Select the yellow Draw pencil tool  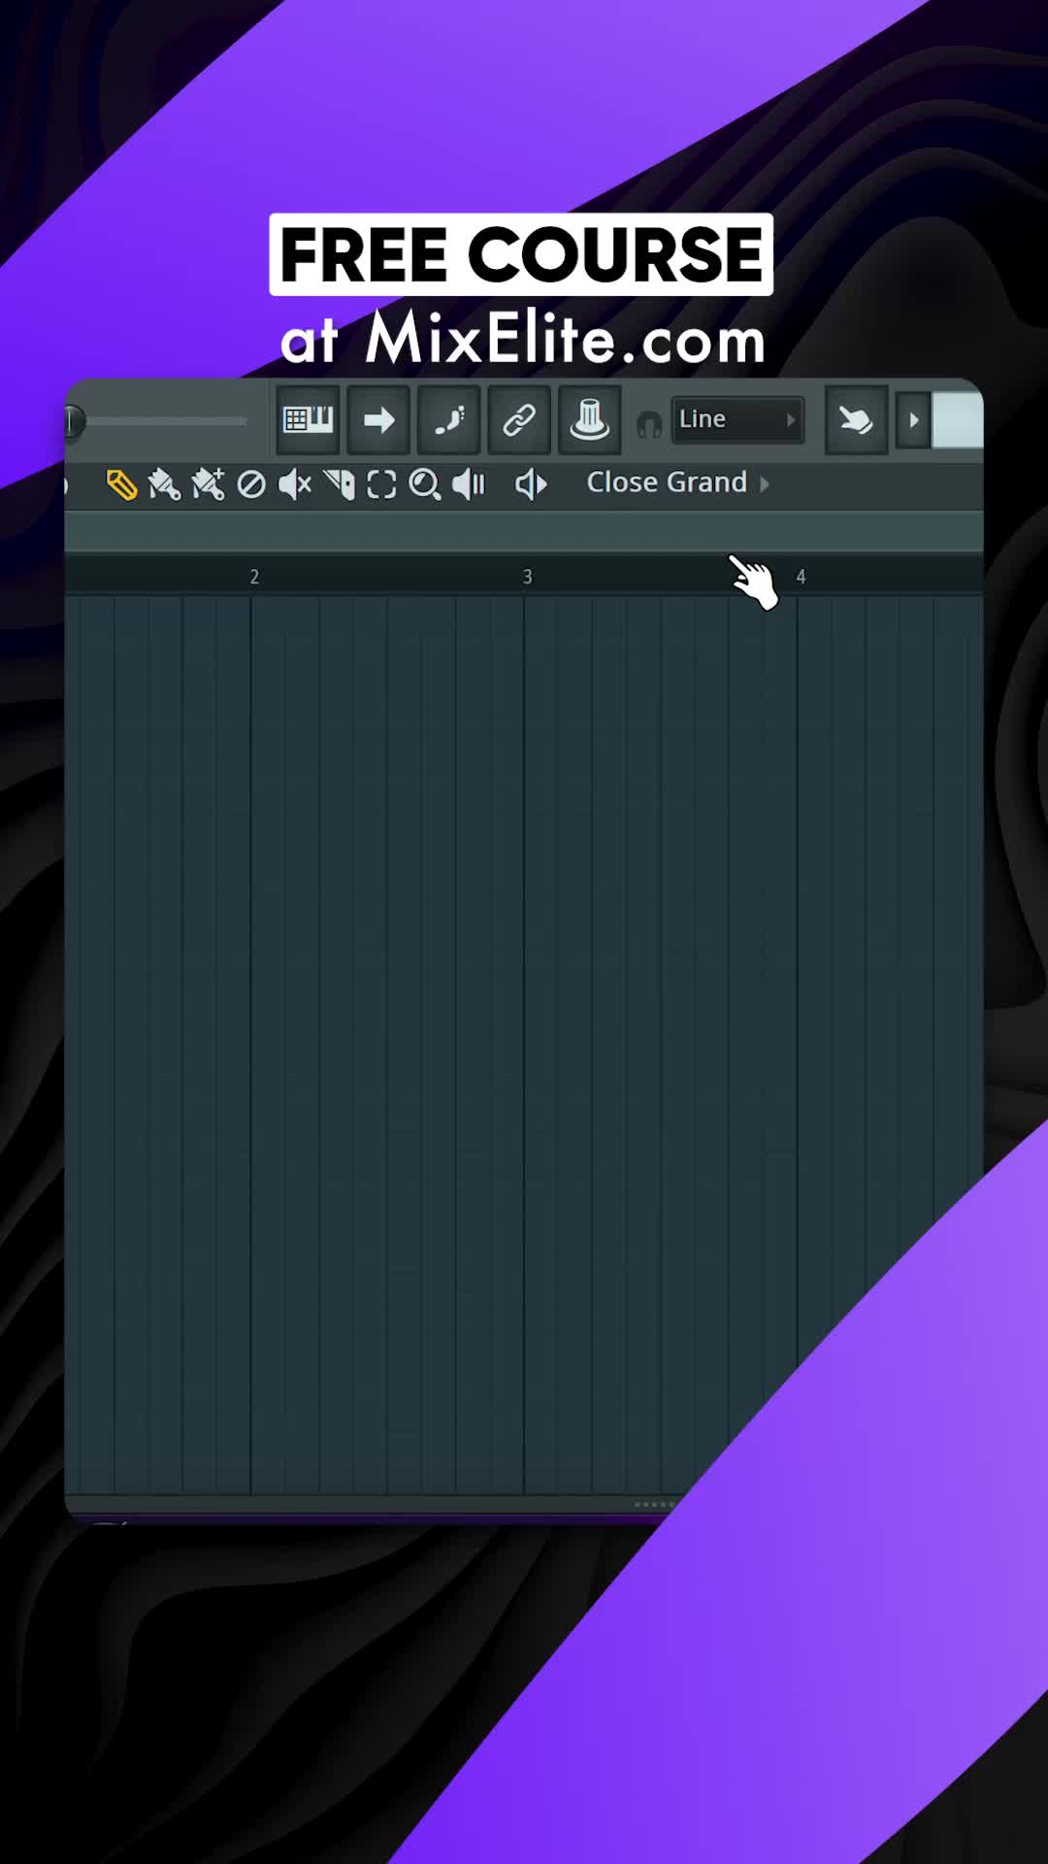click(x=121, y=483)
